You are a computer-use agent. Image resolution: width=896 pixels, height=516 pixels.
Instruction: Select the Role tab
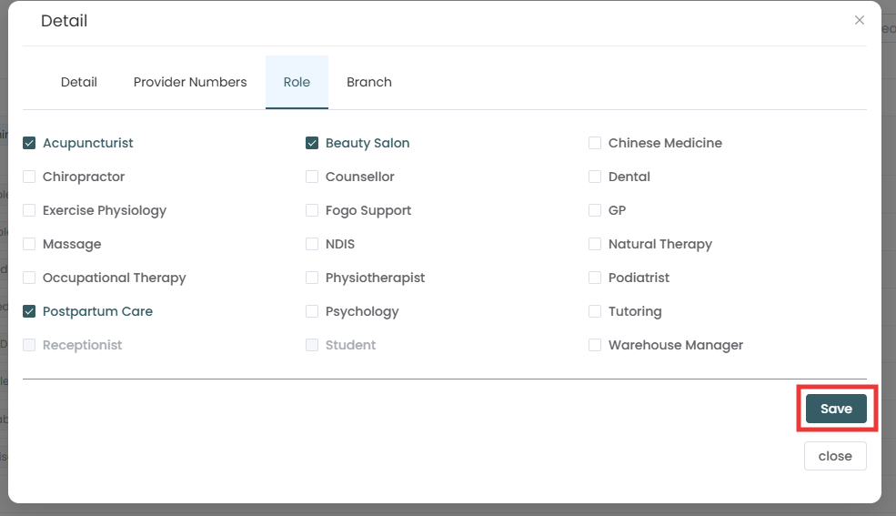point(297,82)
